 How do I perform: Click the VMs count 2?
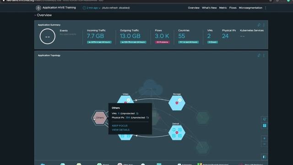pos(209,36)
